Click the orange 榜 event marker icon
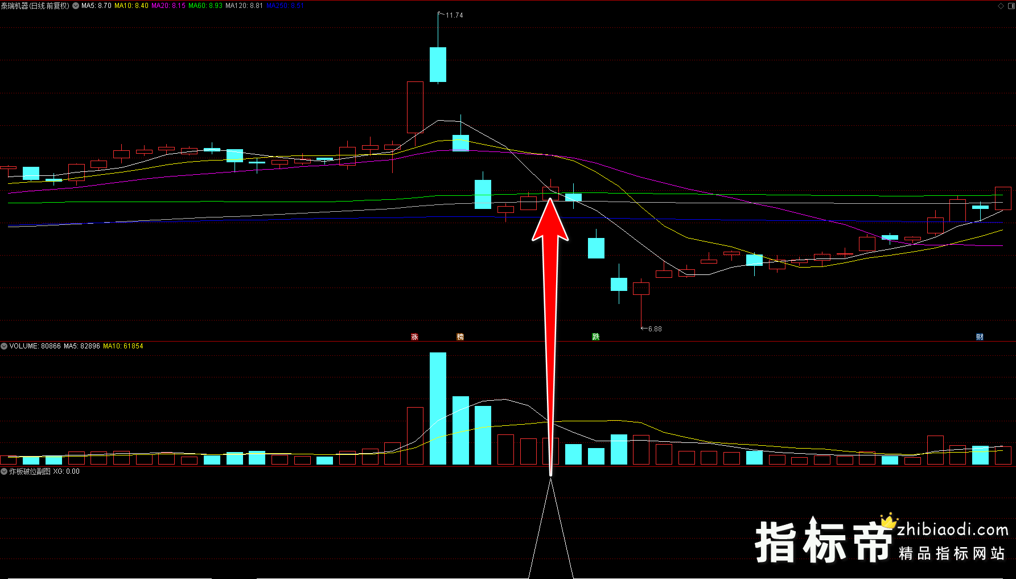The height and width of the screenshot is (579, 1016). click(x=460, y=337)
